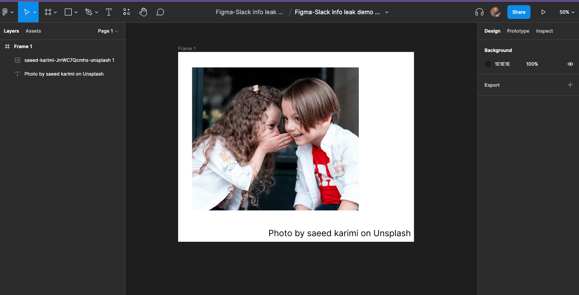Select the Comment tool
579x295 pixels.
point(160,12)
